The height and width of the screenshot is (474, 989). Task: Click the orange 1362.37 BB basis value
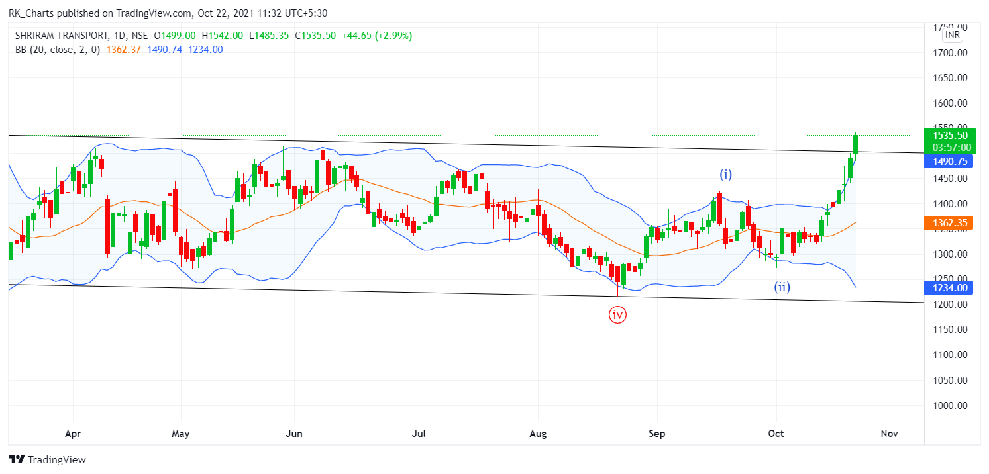[x=123, y=50]
